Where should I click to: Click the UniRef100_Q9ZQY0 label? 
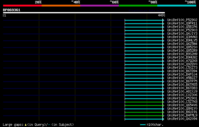coord(182,64)
